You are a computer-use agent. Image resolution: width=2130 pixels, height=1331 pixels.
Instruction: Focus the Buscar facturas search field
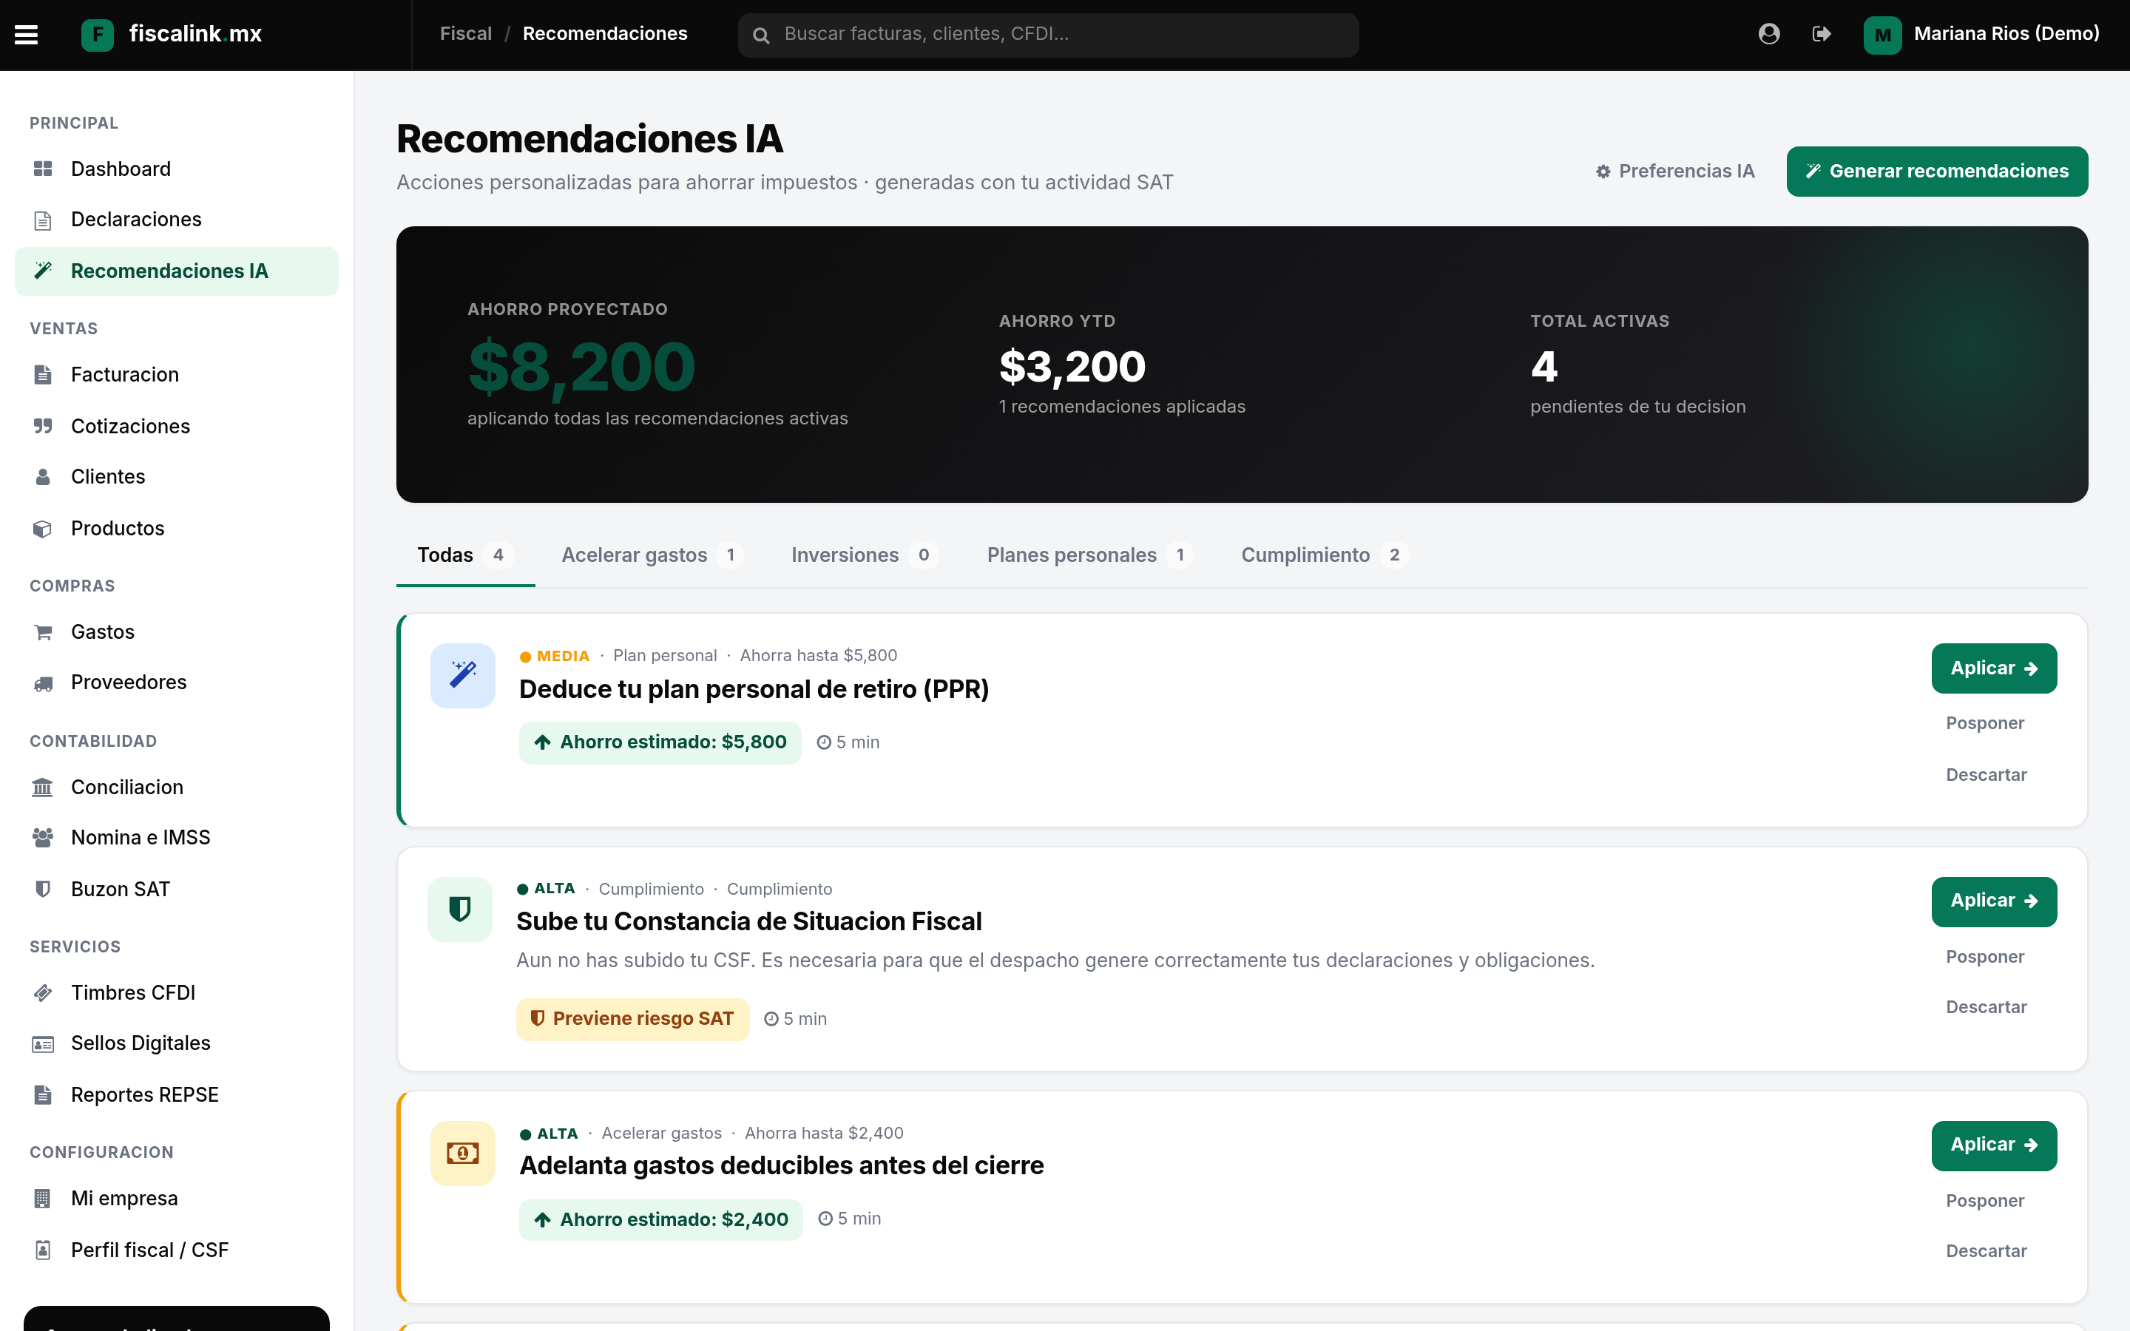(1048, 35)
